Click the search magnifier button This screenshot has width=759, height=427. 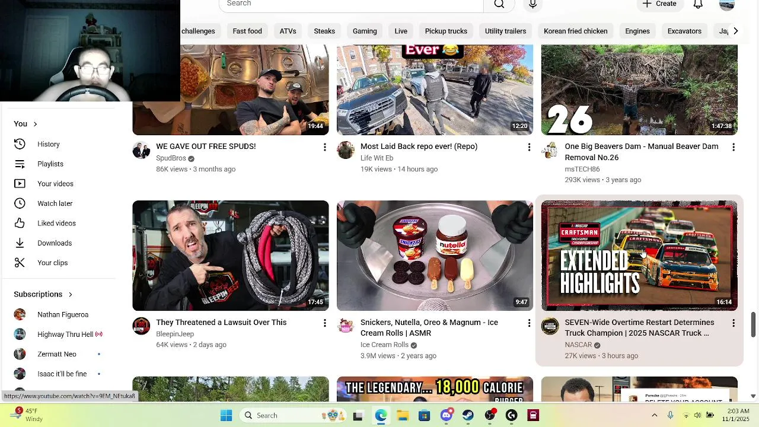pos(499,4)
